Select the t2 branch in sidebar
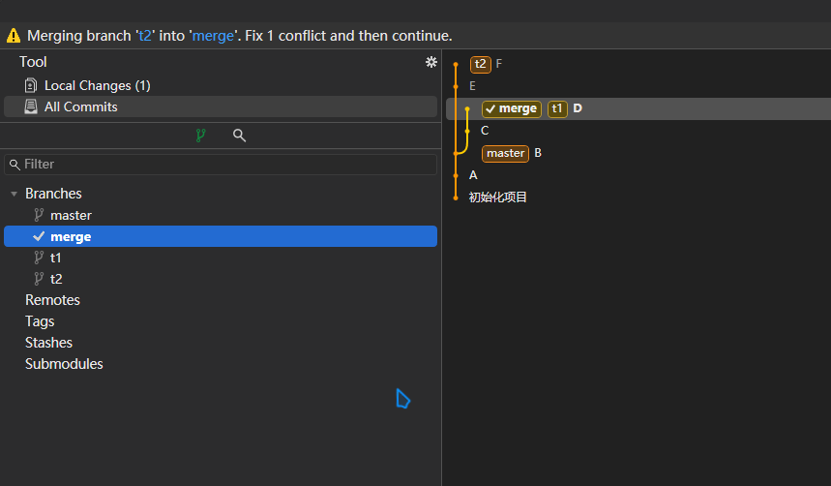The height and width of the screenshot is (486, 831). click(x=56, y=279)
